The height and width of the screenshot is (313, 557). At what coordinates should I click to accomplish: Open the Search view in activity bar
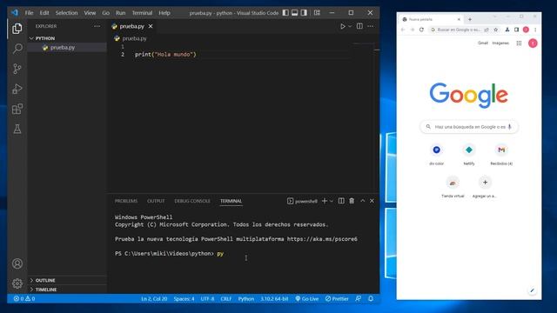[x=17, y=49]
